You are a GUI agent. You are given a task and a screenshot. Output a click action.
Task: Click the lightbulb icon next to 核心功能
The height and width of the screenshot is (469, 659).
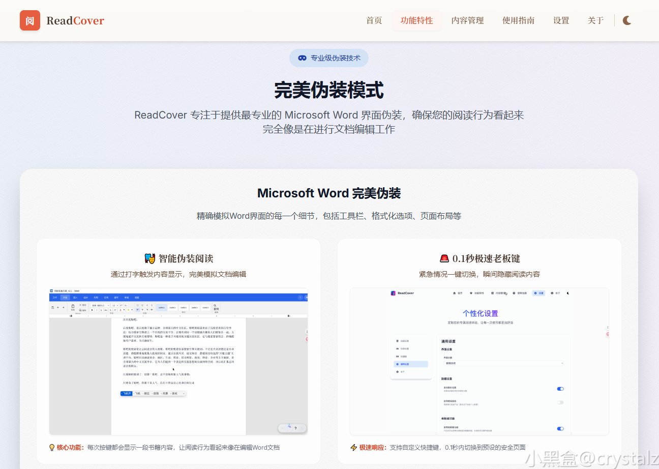point(51,448)
